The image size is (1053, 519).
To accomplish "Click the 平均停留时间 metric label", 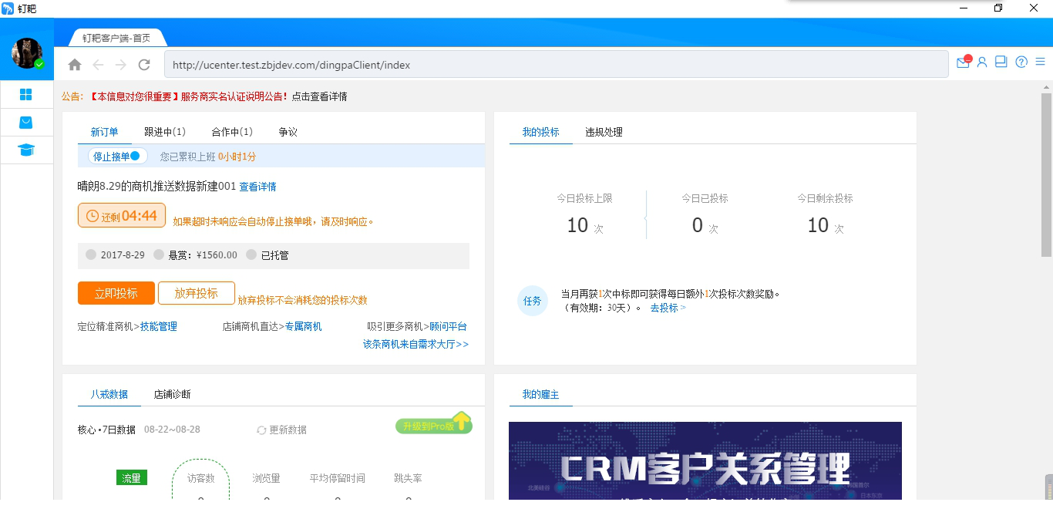I will pos(338,478).
